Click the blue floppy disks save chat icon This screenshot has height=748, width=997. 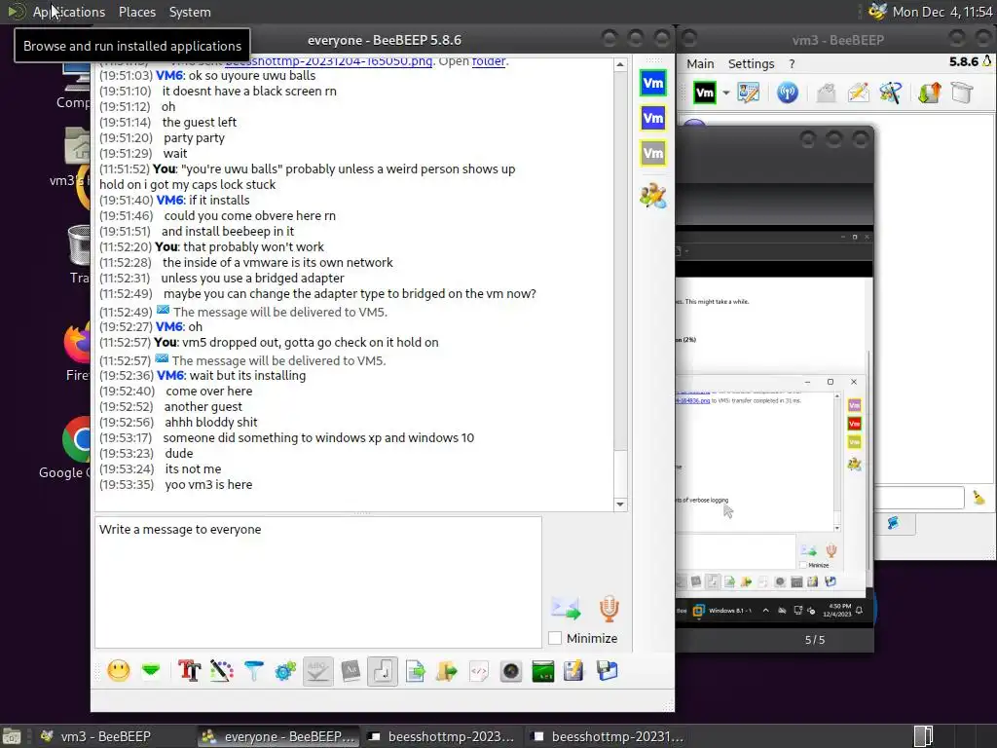(607, 670)
